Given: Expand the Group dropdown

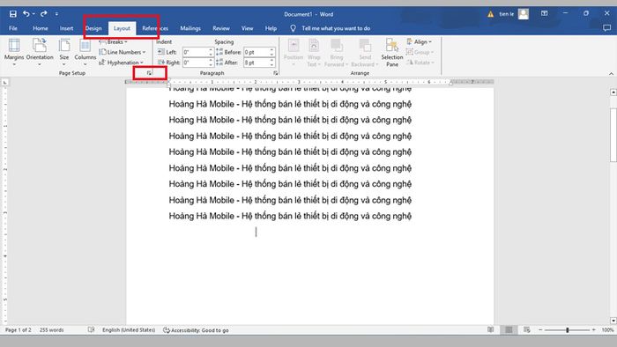Looking at the screenshot, I should (x=420, y=52).
